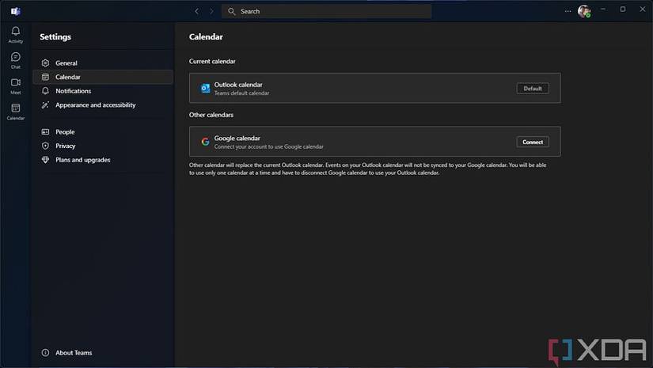This screenshot has width=653, height=368.
Task: Open the Activity bell icon
Action: tap(15, 31)
